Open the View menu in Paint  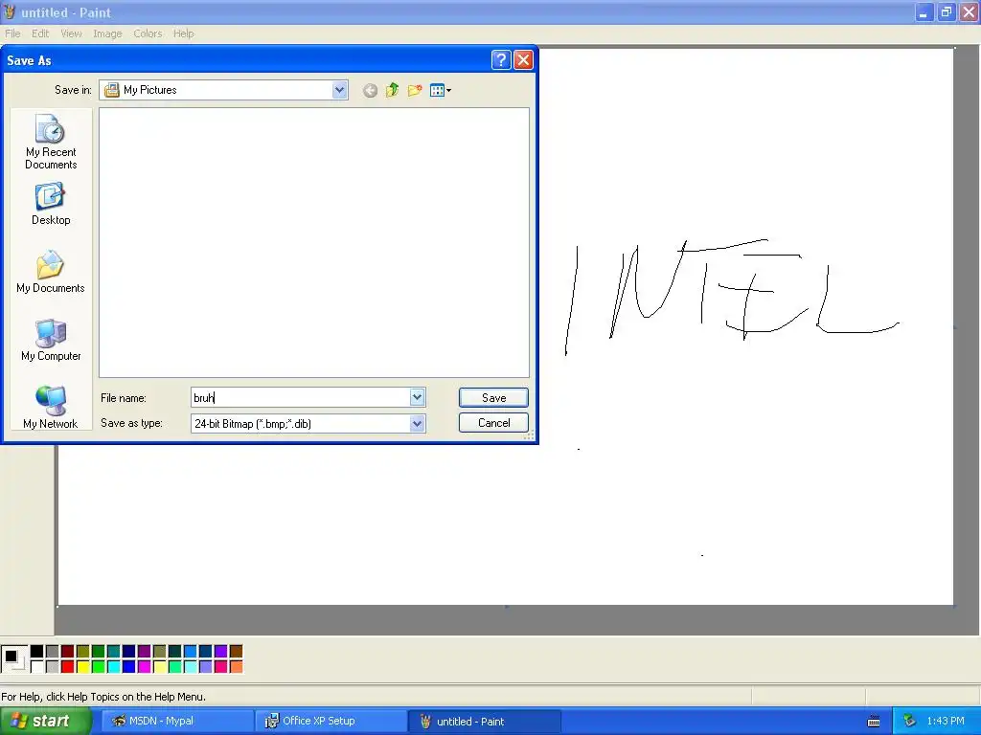pos(71,33)
